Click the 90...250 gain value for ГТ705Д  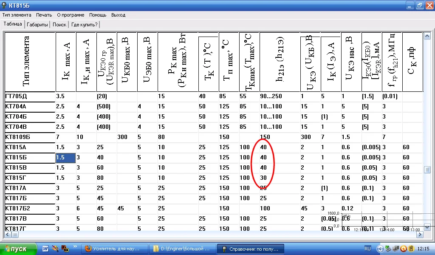pyautogui.click(x=280, y=96)
